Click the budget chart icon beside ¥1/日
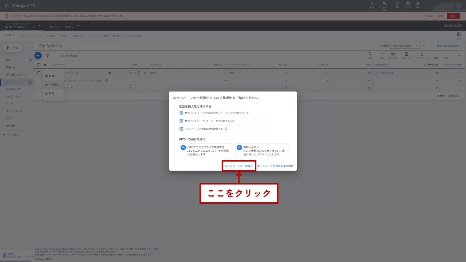 pos(138,73)
